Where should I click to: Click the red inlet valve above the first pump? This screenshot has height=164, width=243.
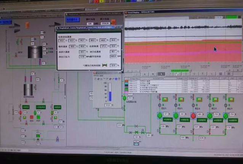click(160, 97)
